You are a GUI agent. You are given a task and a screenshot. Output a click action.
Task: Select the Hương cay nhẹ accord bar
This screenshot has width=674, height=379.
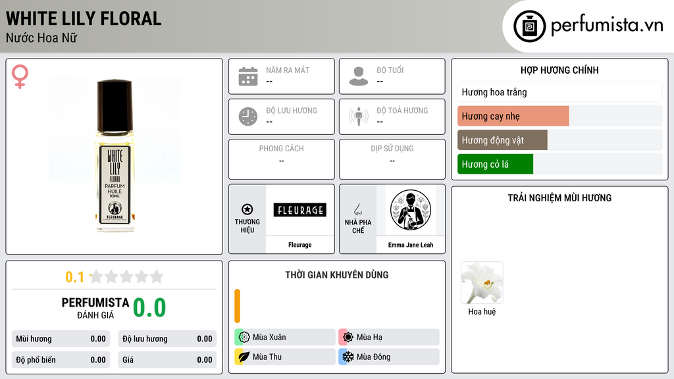coord(559,116)
